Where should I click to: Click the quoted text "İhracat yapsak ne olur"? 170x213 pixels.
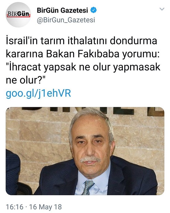pos(59,67)
